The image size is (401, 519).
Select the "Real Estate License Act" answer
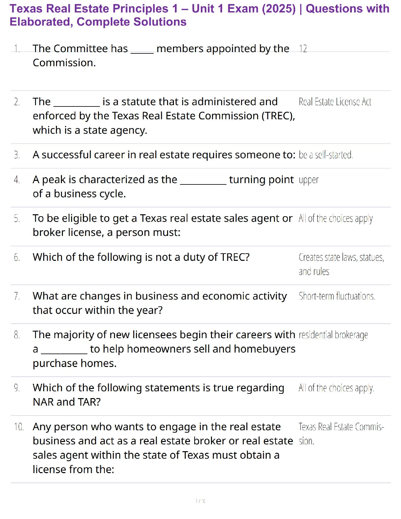335,102
